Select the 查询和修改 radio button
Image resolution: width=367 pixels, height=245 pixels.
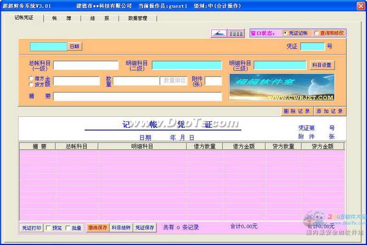(x=316, y=33)
